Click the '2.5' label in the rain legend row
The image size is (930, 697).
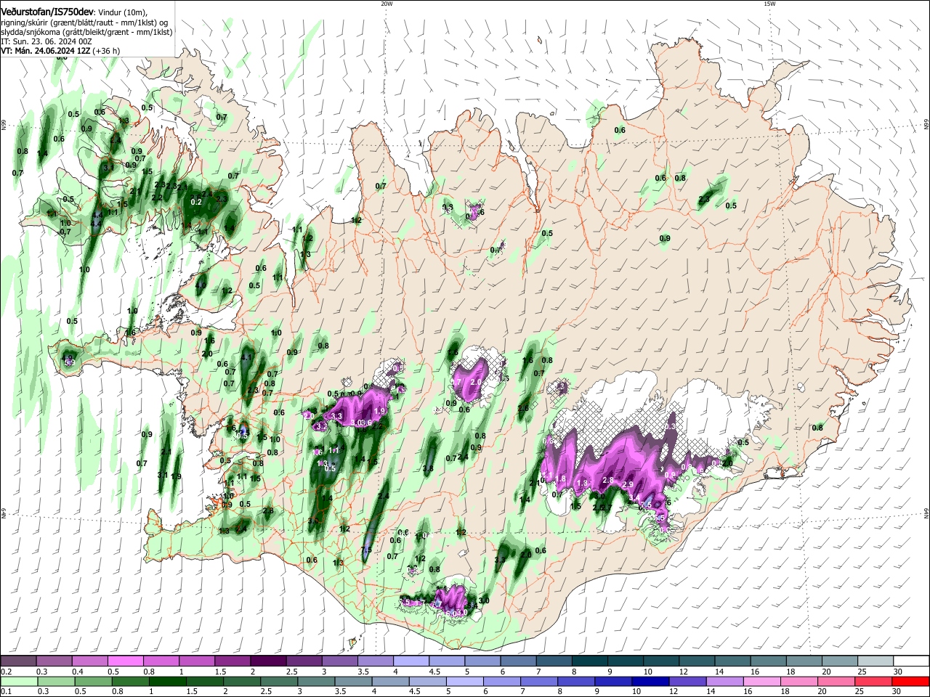(266, 691)
